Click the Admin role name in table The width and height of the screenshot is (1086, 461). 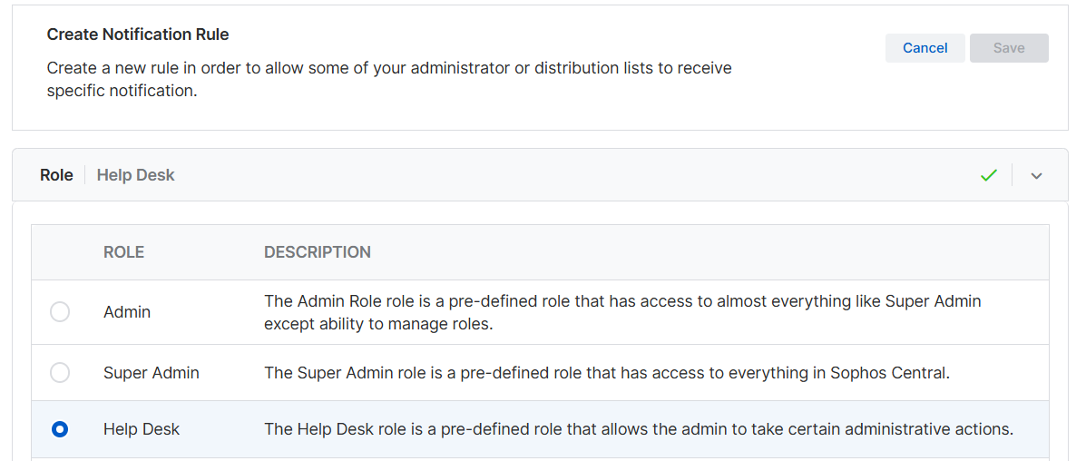[x=127, y=312]
